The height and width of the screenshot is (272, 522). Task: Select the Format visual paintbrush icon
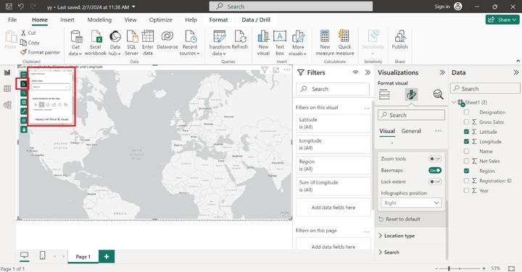[412, 94]
